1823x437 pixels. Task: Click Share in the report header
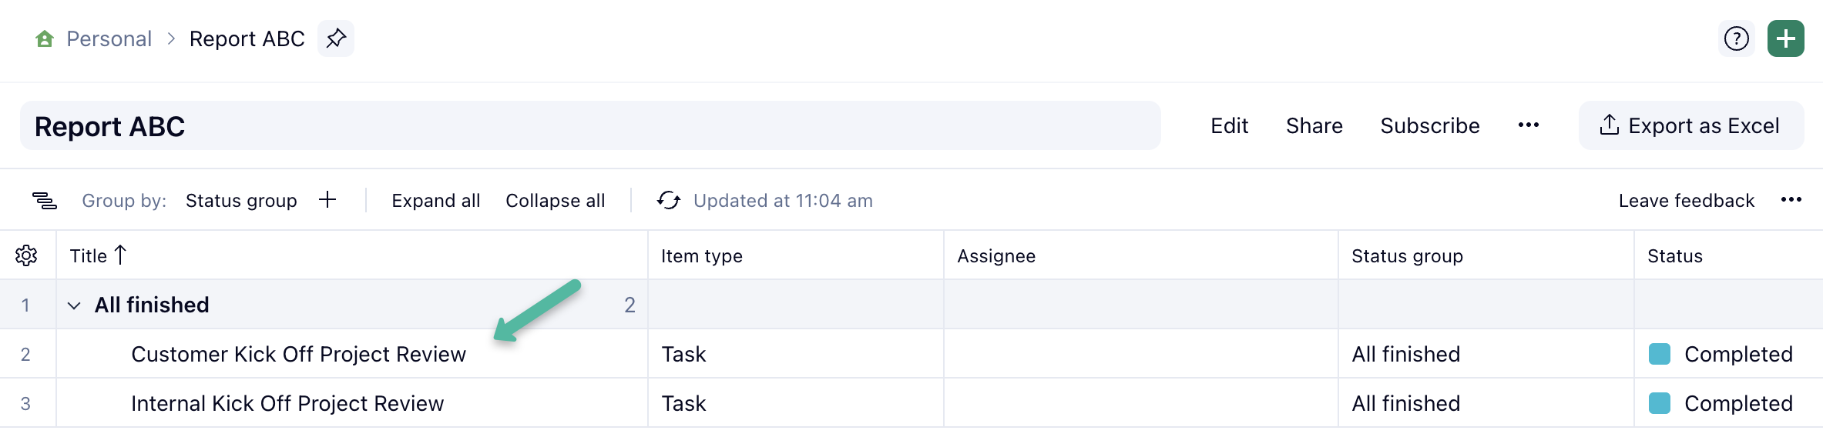[1314, 125]
